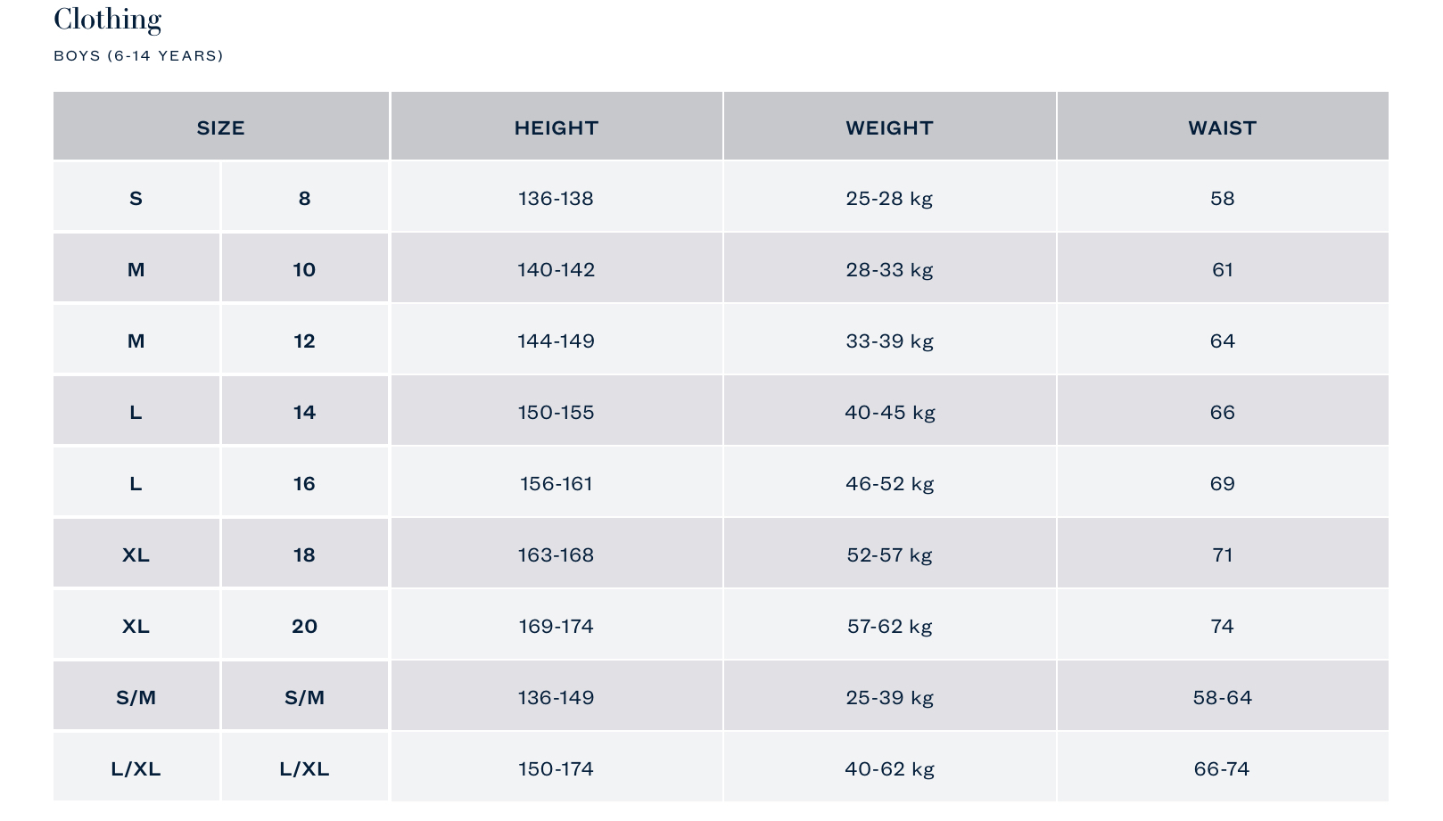Image resolution: width=1443 pixels, height=821 pixels.
Task: Click the 40-45 kg weight cell
Action: click(889, 412)
